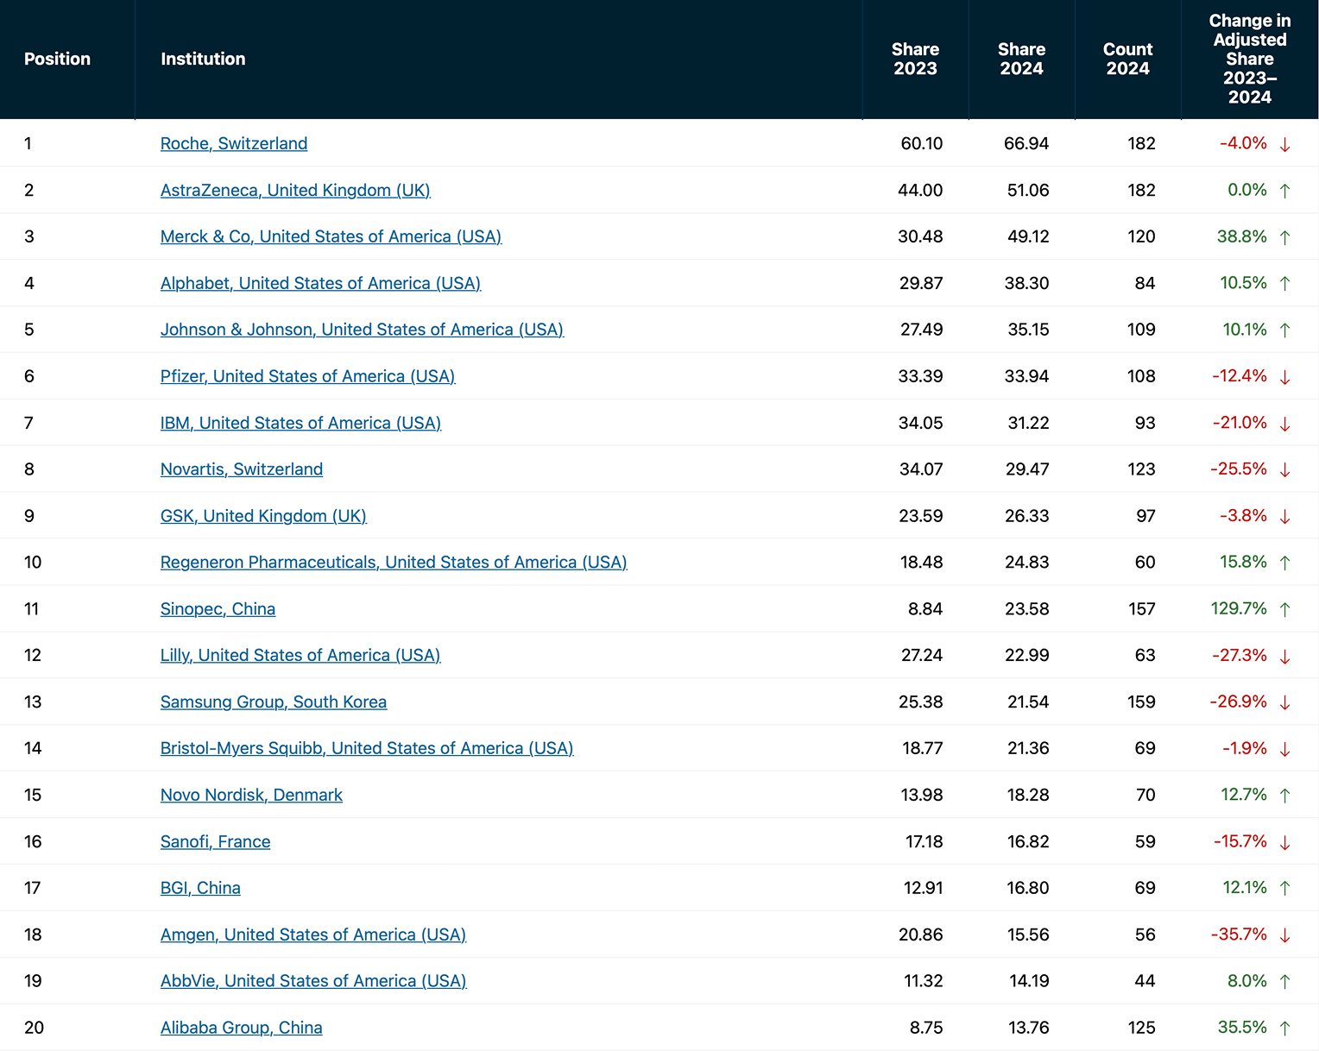
Task: Click the down arrow in Bristol-Myers Squibb row
Action: (x=1284, y=749)
